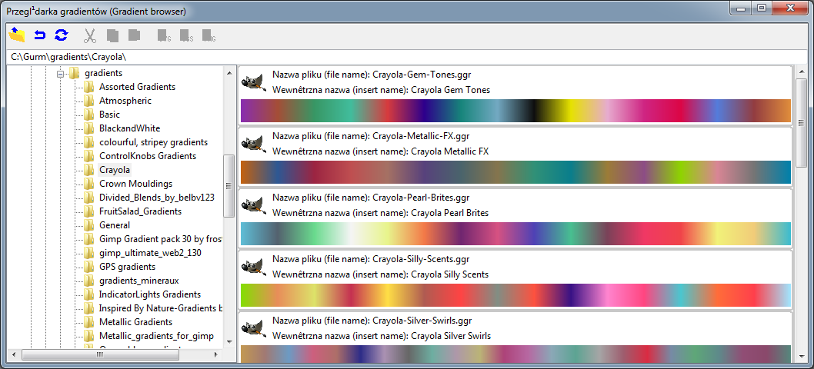
Task: Open the FruitSalad_Gradients folder
Action: pyautogui.click(x=141, y=211)
